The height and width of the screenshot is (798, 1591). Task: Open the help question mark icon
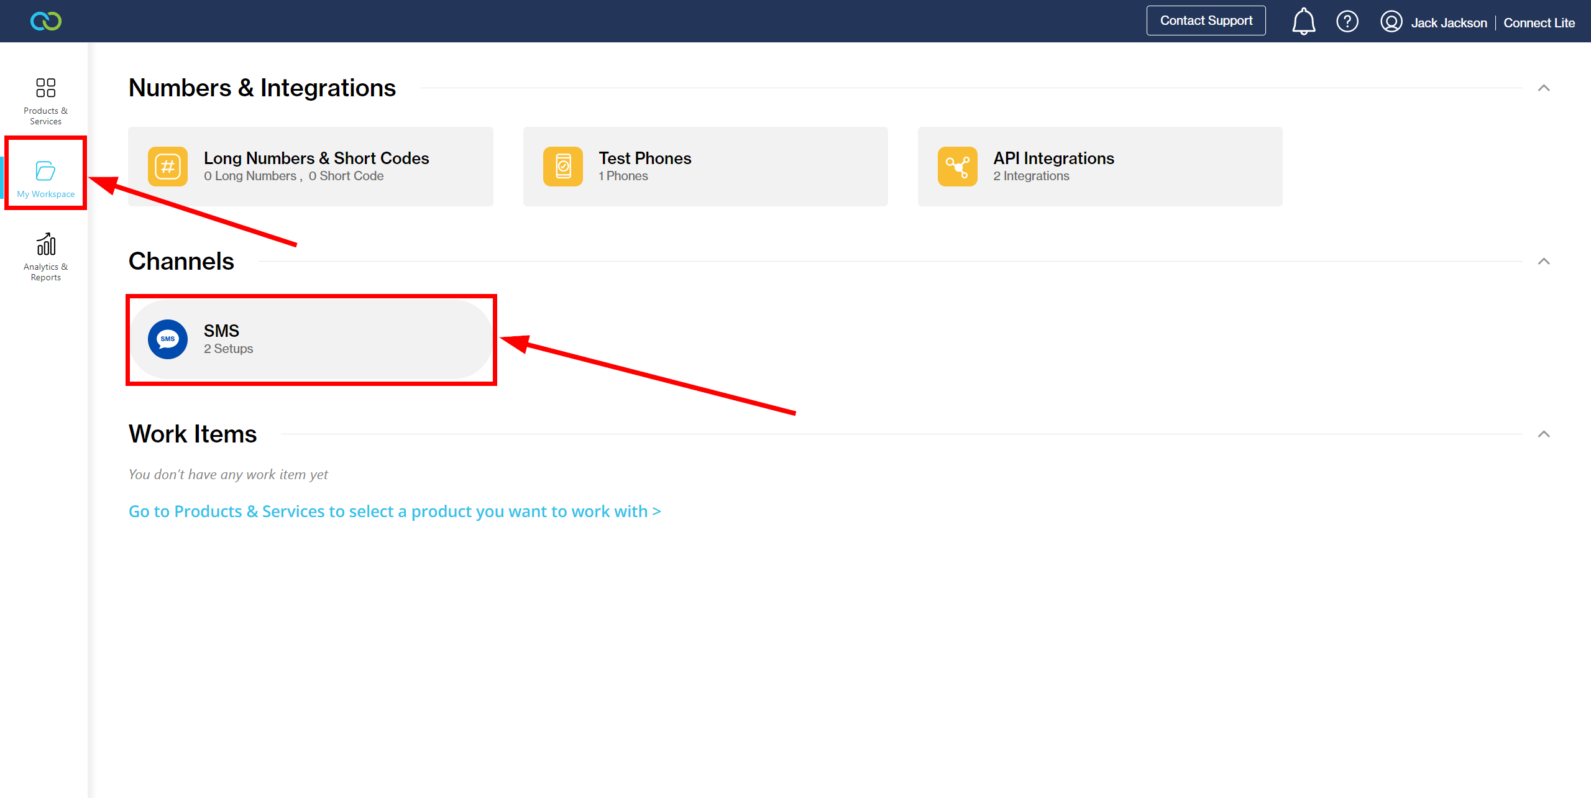1347,22
